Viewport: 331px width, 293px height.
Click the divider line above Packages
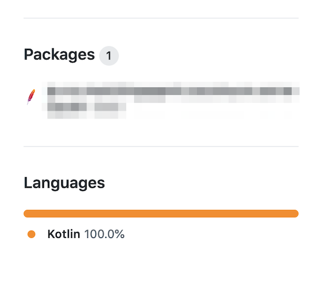(x=161, y=18)
